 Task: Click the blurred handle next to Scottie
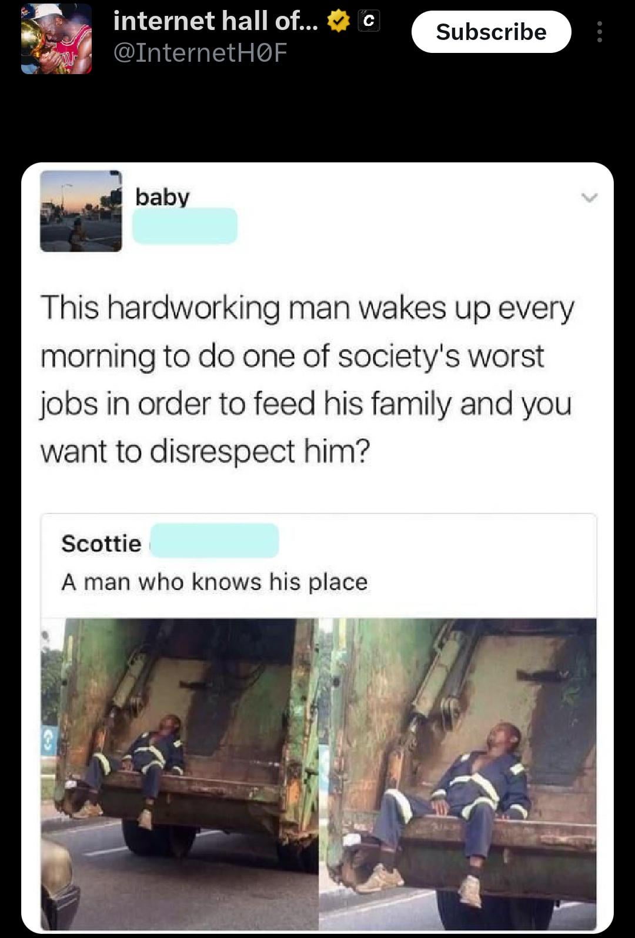(215, 540)
